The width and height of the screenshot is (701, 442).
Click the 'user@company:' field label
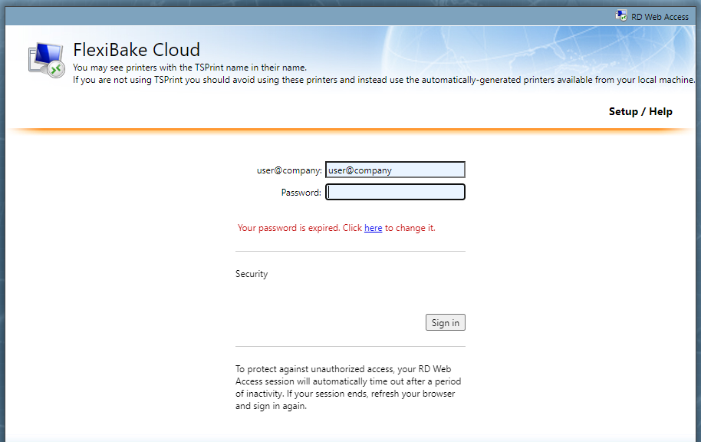(x=289, y=170)
